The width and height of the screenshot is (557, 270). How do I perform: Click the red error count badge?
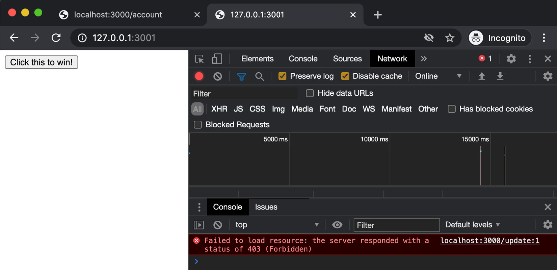[x=485, y=59]
